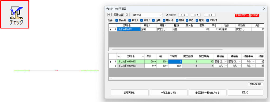Select the 500 height cell in row 2
This screenshot has width=270, height=102.
point(151,66)
